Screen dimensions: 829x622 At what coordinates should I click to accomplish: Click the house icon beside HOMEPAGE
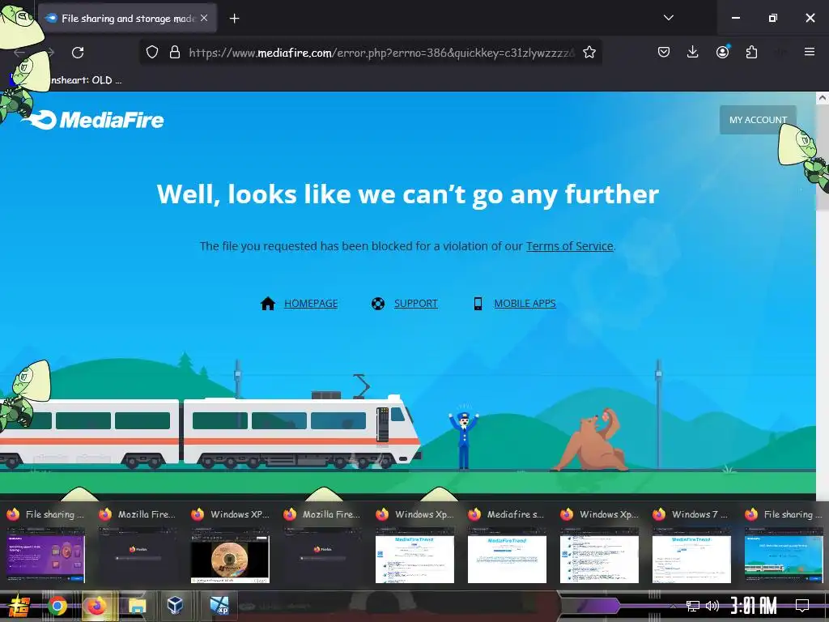coord(268,304)
